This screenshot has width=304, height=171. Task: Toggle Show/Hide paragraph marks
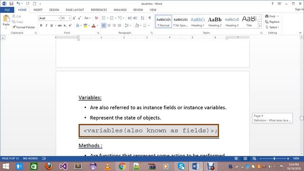[150, 18]
